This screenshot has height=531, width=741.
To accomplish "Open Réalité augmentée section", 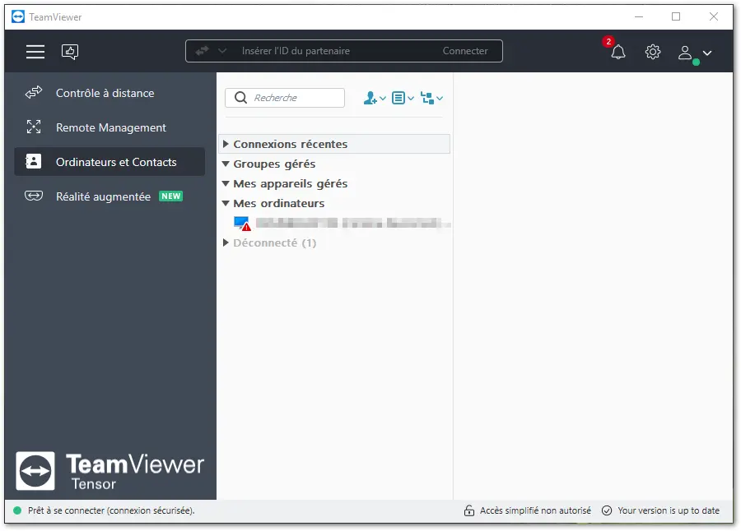I will (110, 196).
